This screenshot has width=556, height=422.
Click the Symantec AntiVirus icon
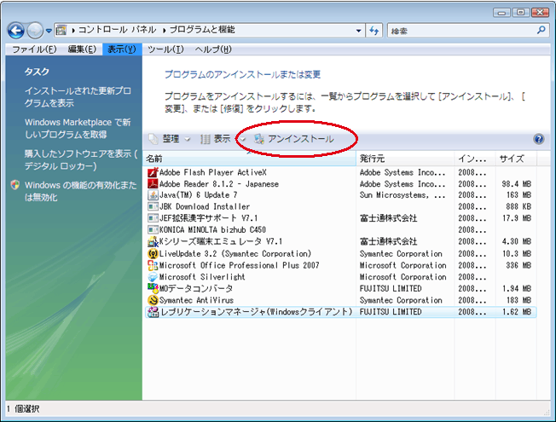coord(153,300)
